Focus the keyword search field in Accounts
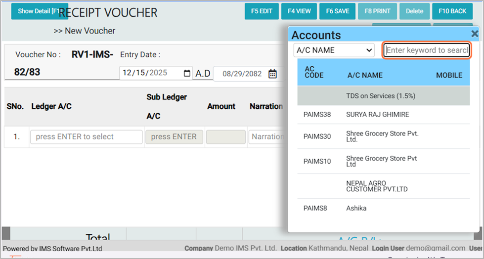This screenshot has width=484, height=259. click(x=427, y=50)
